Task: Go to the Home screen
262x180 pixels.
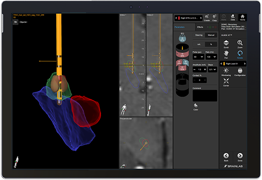Action: click(242, 17)
